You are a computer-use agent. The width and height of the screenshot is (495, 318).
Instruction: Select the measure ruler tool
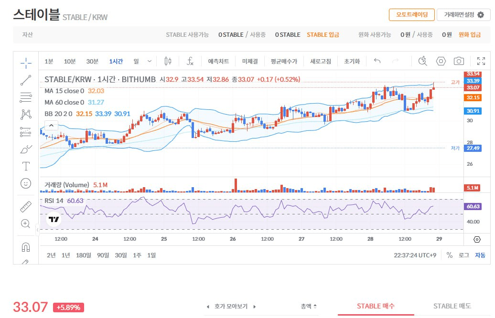[x=25, y=206]
